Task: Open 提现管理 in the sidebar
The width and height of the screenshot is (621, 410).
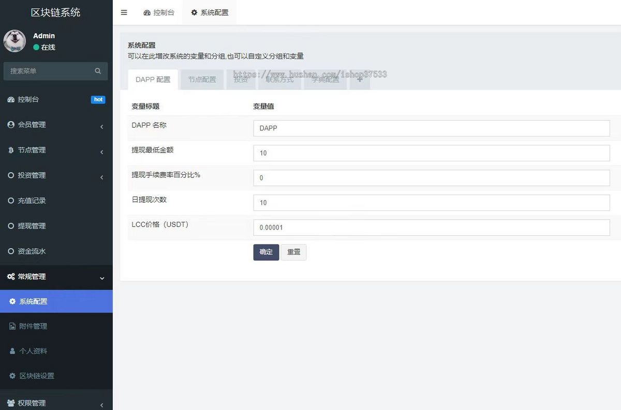Action: point(56,226)
